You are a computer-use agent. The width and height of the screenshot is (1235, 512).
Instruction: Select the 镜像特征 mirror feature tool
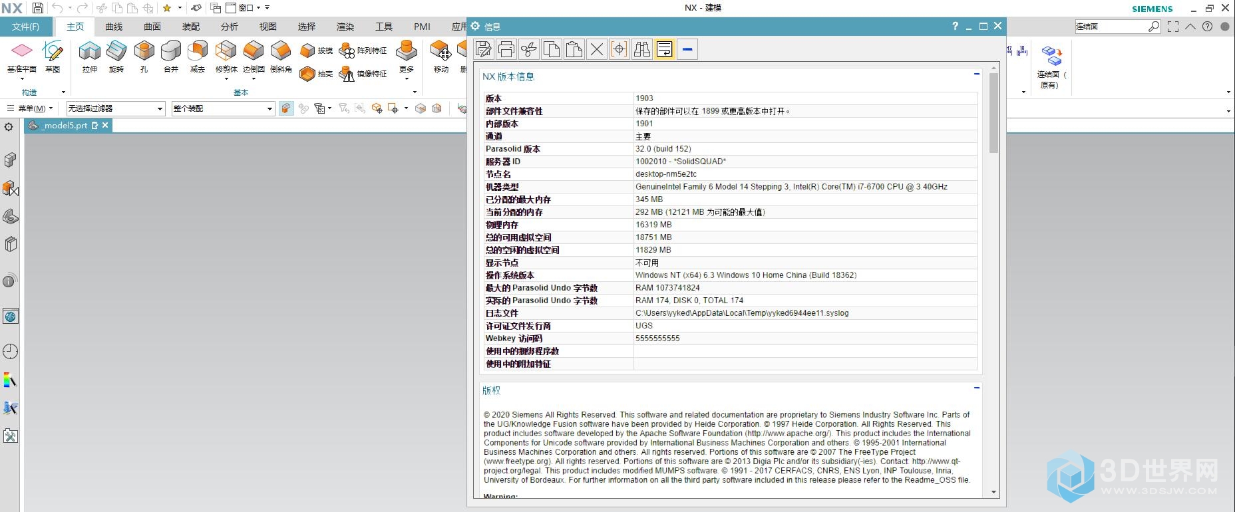click(x=363, y=74)
